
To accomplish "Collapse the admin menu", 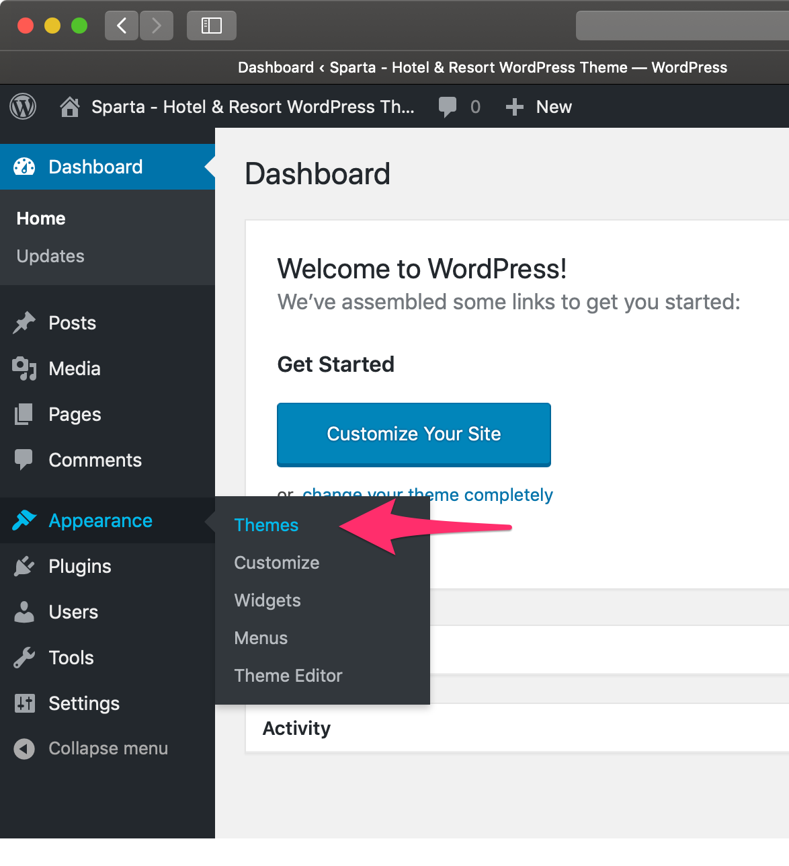I will click(108, 748).
